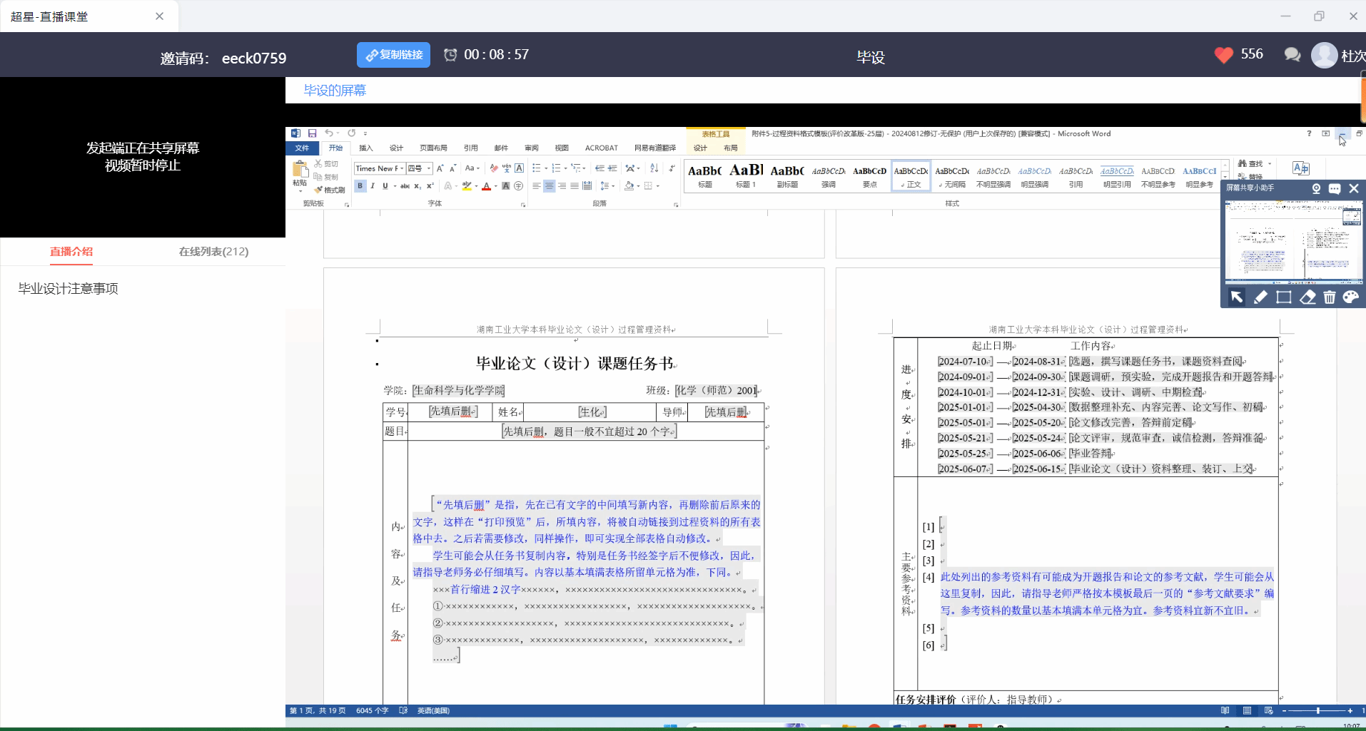
Task: Open the 插入 ribbon tab
Action: coord(365,148)
